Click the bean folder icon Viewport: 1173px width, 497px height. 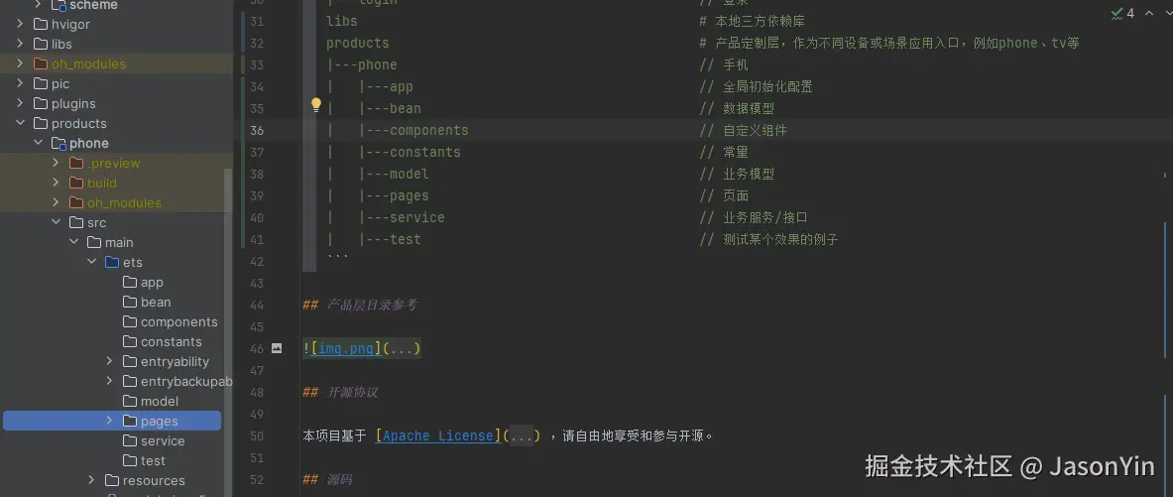coord(130,302)
